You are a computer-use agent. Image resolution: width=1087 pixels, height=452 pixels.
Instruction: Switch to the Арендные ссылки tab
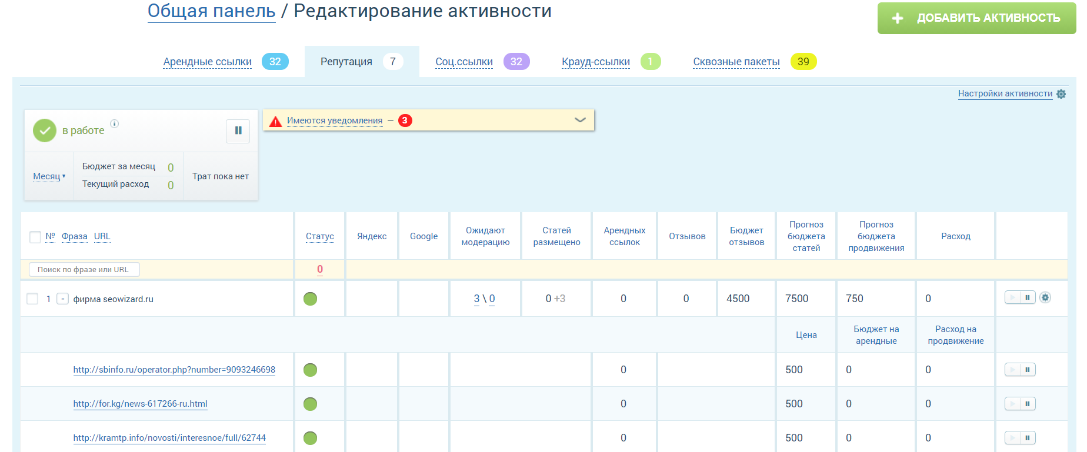(208, 62)
